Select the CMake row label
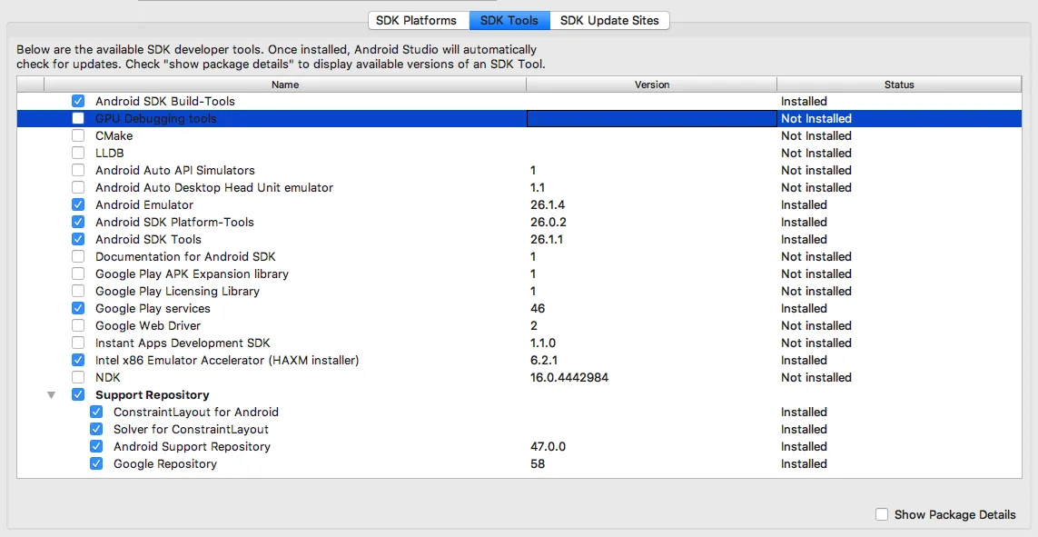1038x537 pixels. (114, 135)
